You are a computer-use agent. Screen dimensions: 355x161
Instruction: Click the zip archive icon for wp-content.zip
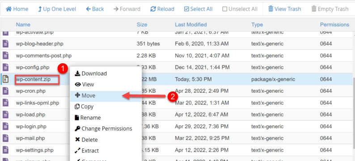[x=6, y=79]
